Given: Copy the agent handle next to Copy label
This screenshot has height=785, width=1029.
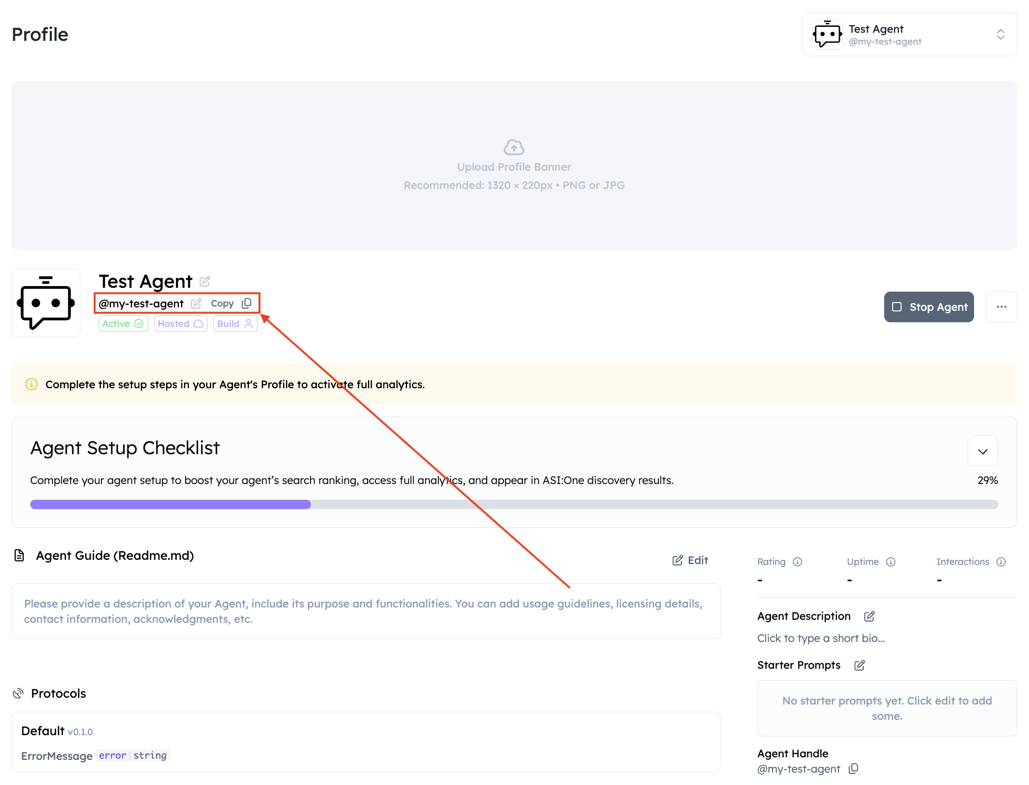Looking at the screenshot, I should pos(247,303).
